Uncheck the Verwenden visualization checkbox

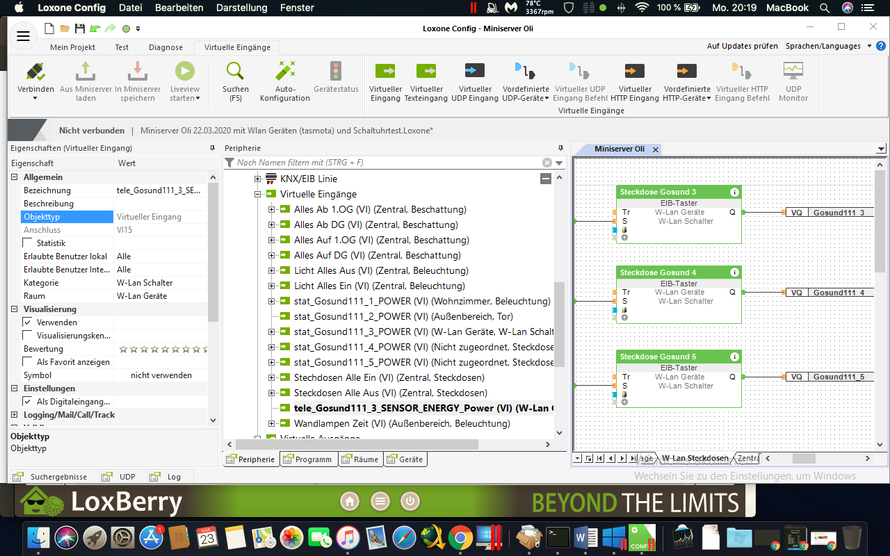tap(28, 322)
